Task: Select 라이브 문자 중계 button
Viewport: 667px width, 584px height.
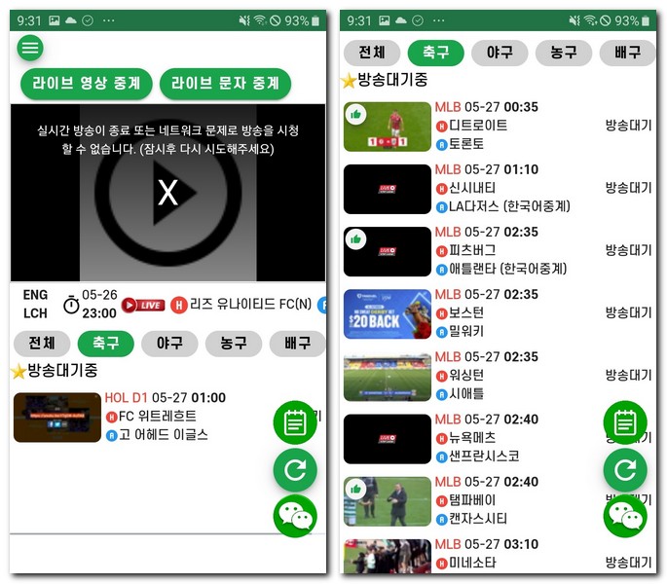Action: point(226,84)
